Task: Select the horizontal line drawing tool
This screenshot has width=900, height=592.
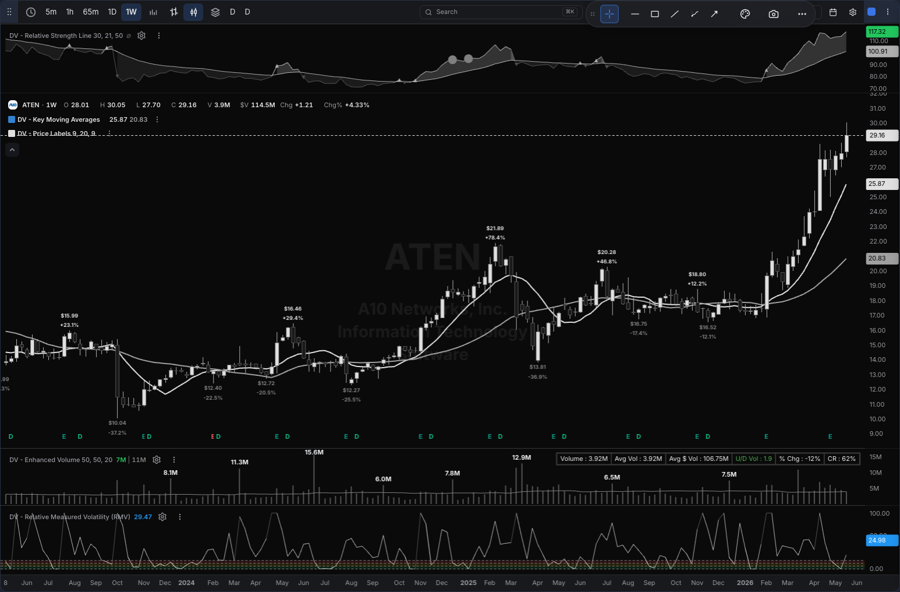Action: click(x=635, y=14)
